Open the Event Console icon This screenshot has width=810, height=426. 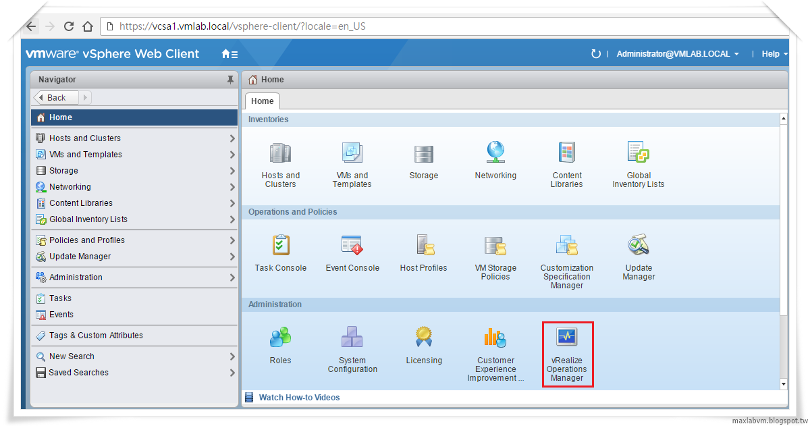coord(352,245)
